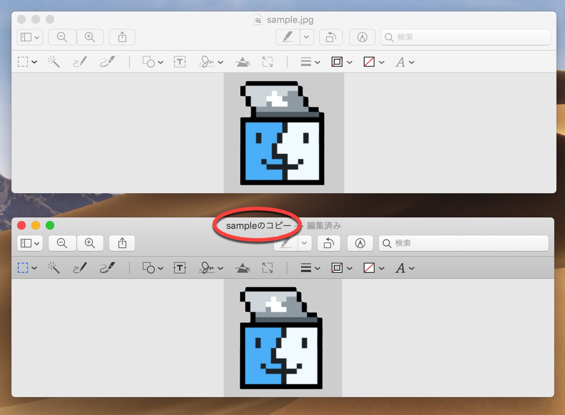Select Instant Alpha wand in sample.jpg window
Image resolution: width=565 pixels, height=415 pixels.
(54, 62)
